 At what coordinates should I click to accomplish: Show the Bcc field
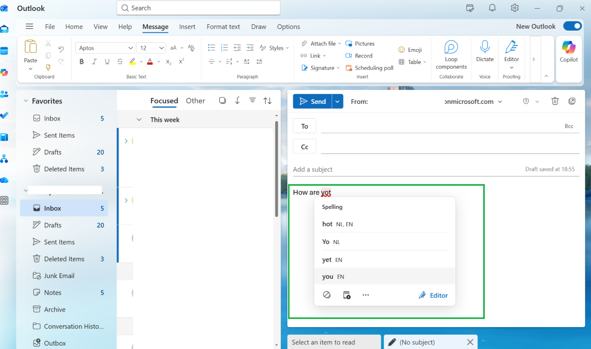(568, 126)
